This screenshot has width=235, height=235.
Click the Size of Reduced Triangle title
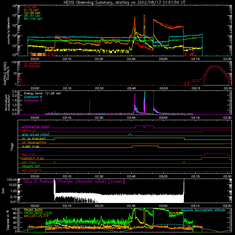[74, 182]
